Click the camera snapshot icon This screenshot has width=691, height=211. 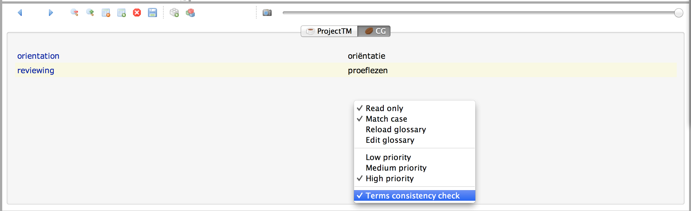tap(267, 13)
